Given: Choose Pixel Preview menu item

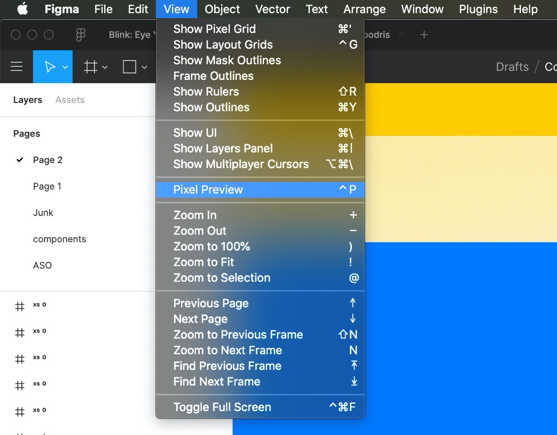Looking at the screenshot, I should click(x=260, y=190).
